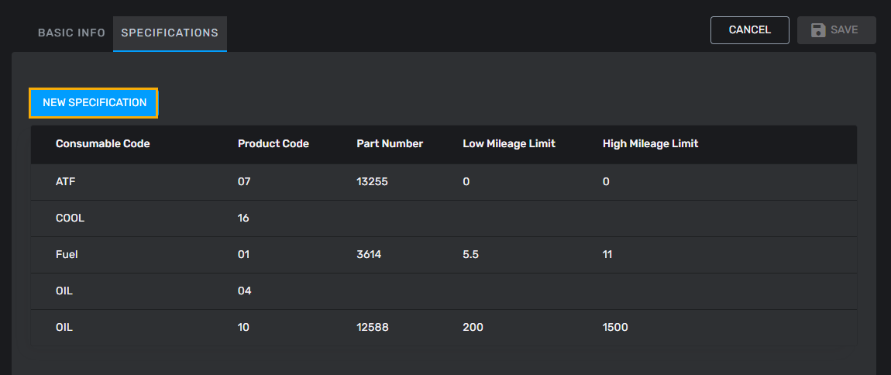891x375 pixels.
Task: Click part number 13255 cell
Action: pos(371,182)
